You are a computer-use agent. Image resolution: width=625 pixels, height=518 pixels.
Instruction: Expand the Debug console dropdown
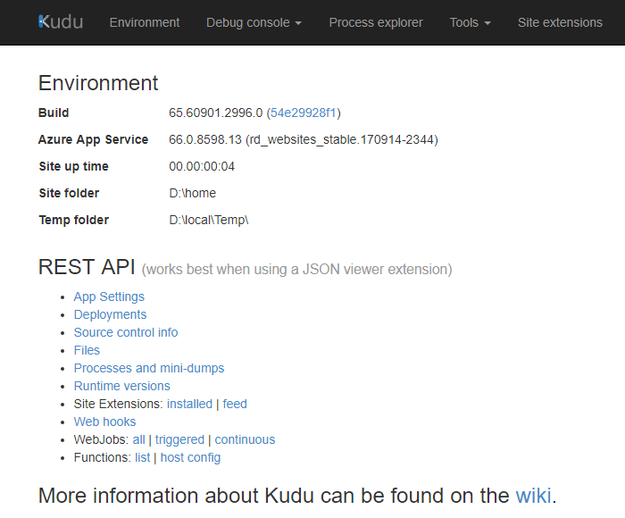pyautogui.click(x=254, y=22)
